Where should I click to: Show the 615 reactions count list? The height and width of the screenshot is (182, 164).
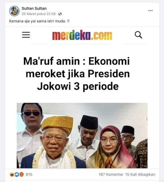29,174
